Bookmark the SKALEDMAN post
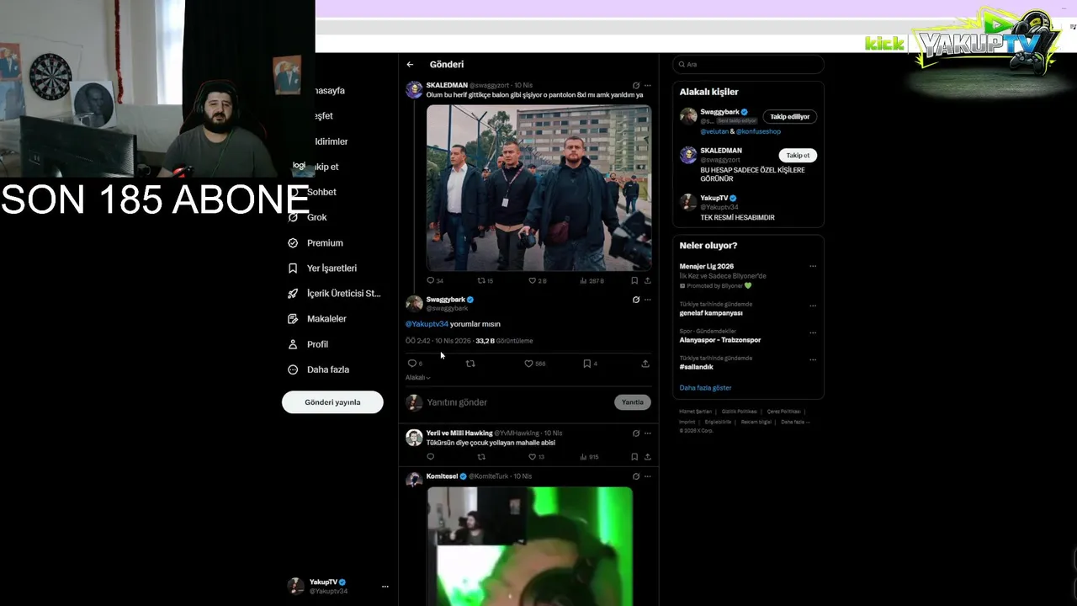This screenshot has width=1077, height=606. click(634, 280)
